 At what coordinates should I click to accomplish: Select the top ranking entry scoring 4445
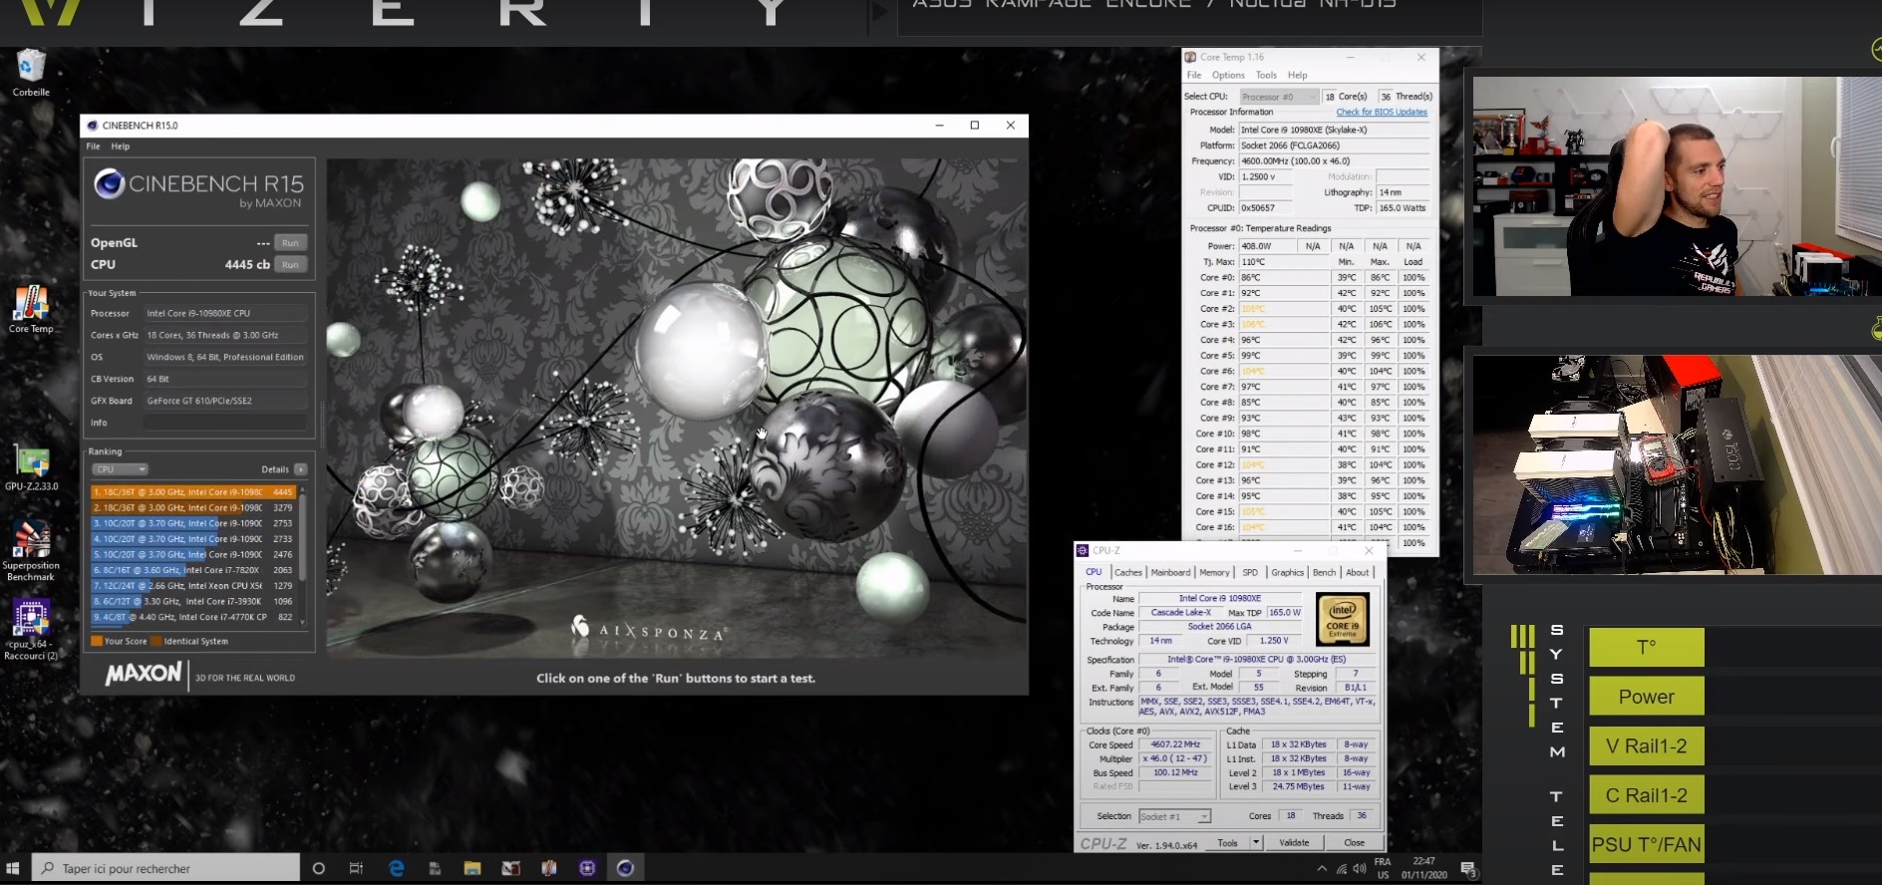click(193, 492)
